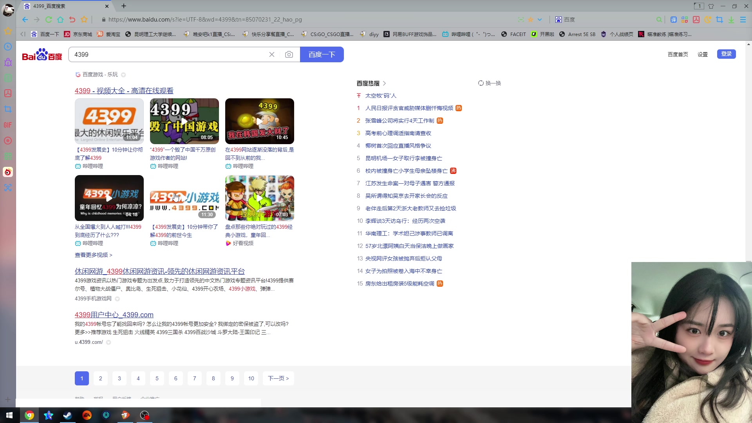
Task: Click the red screen record icon in sidebar
Action: pyautogui.click(x=8, y=141)
